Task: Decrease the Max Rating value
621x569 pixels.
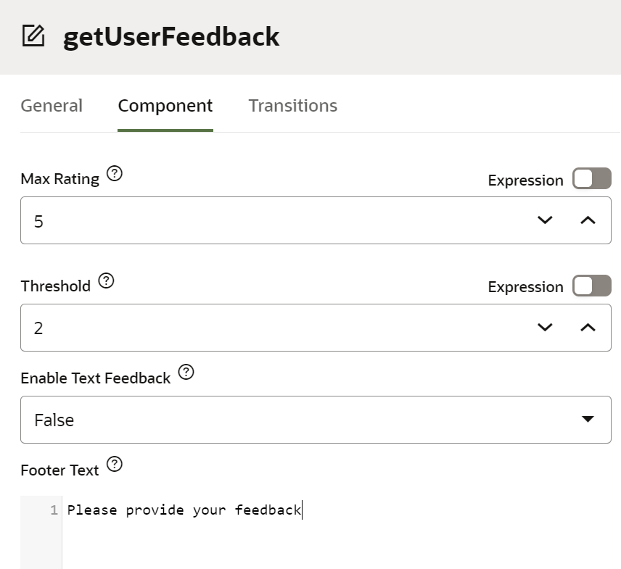Action: click(x=545, y=220)
